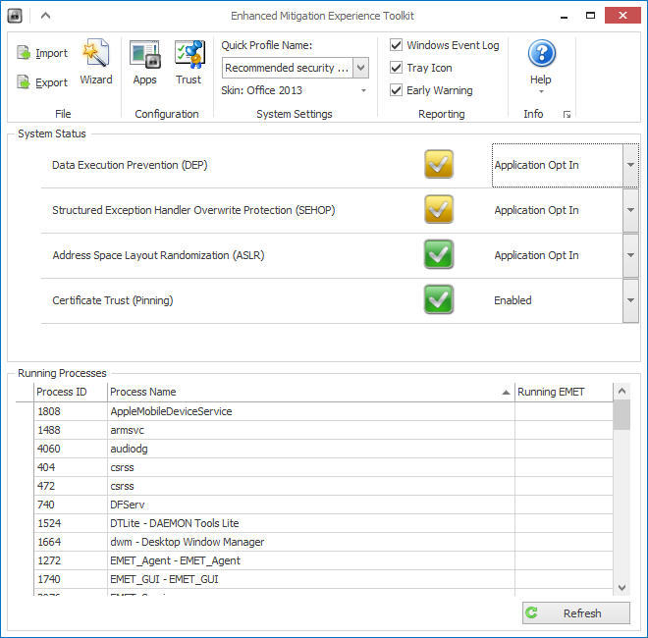Open the Info group dialog launcher
Viewport: 648px width, 638px height.
567,115
